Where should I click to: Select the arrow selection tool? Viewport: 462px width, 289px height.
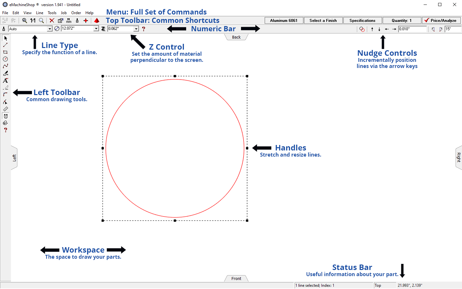click(5, 38)
